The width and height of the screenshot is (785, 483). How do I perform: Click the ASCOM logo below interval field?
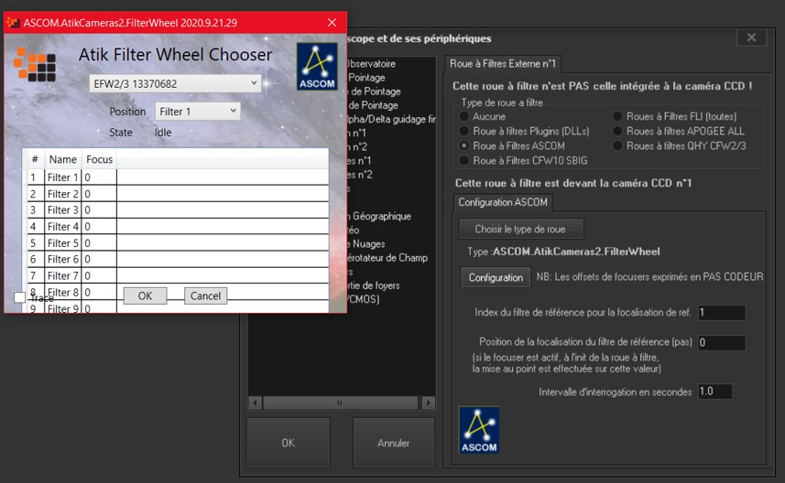point(479,430)
